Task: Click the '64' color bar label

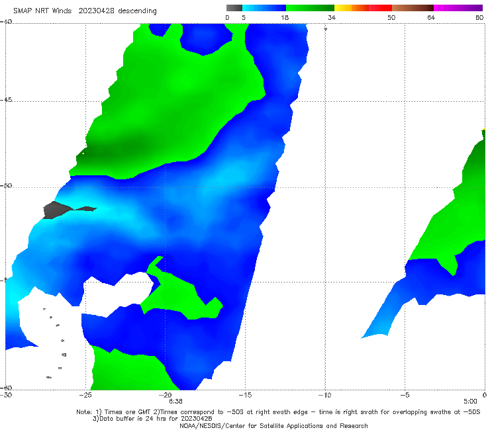Action: click(431, 18)
